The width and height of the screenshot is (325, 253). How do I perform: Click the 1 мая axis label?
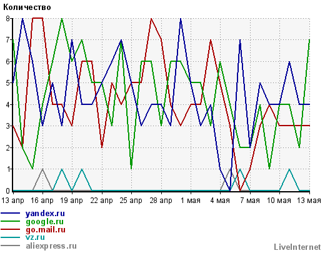(191, 201)
